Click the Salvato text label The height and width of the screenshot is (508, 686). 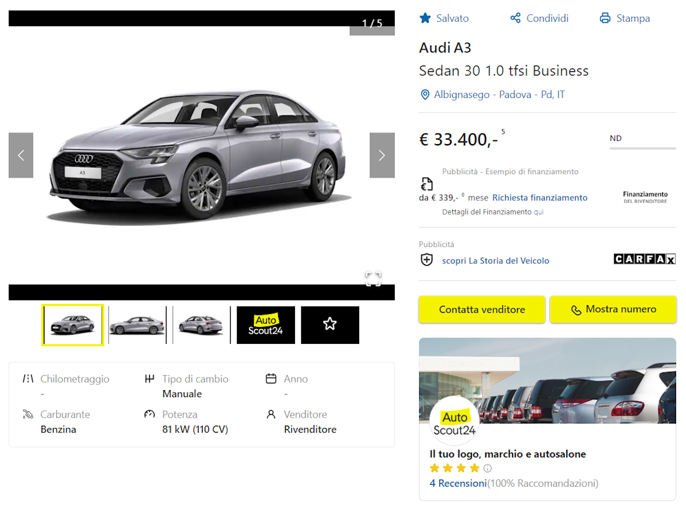(452, 18)
